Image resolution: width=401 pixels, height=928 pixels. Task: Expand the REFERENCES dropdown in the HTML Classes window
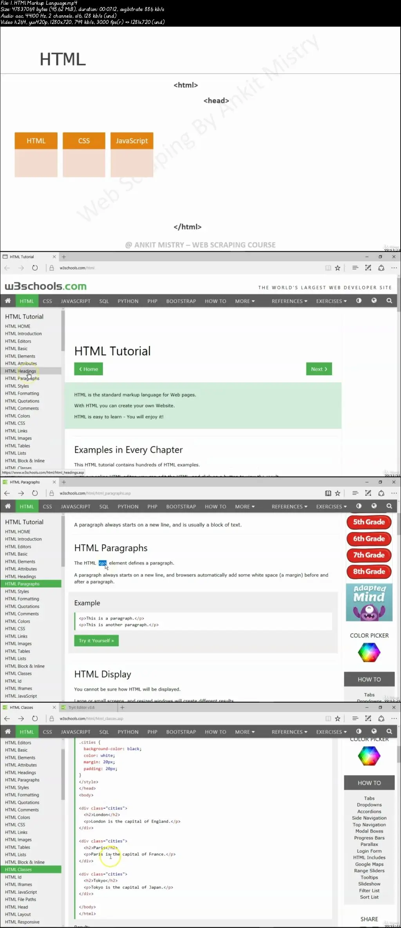coord(289,732)
